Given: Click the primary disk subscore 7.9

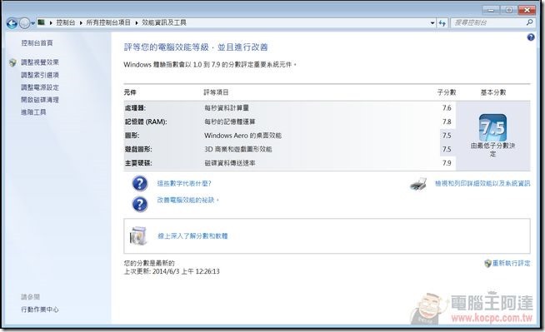Looking at the screenshot, I should coord(447,163).
